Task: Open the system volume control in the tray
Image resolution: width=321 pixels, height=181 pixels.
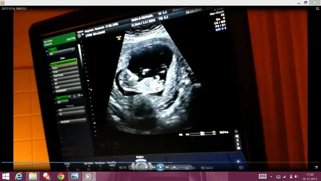Action: pos(296,176)
